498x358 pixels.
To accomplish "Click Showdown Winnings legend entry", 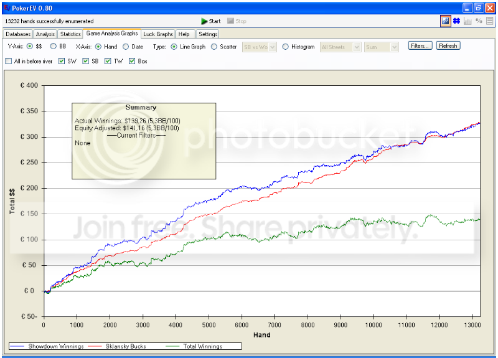I will (x=47, y=346).
